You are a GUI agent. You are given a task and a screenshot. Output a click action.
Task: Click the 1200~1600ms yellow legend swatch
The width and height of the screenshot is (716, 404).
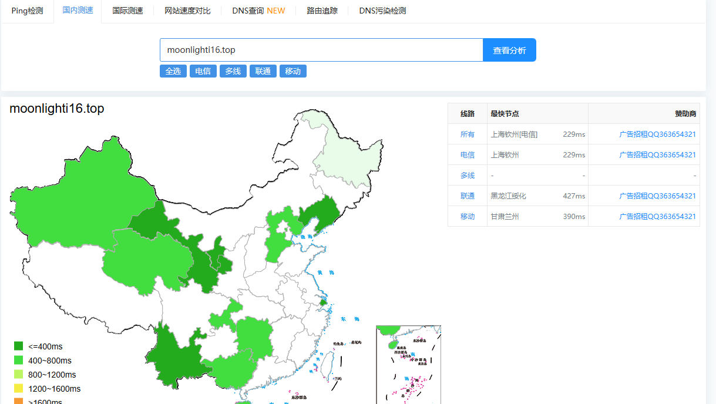coord(18,389)
